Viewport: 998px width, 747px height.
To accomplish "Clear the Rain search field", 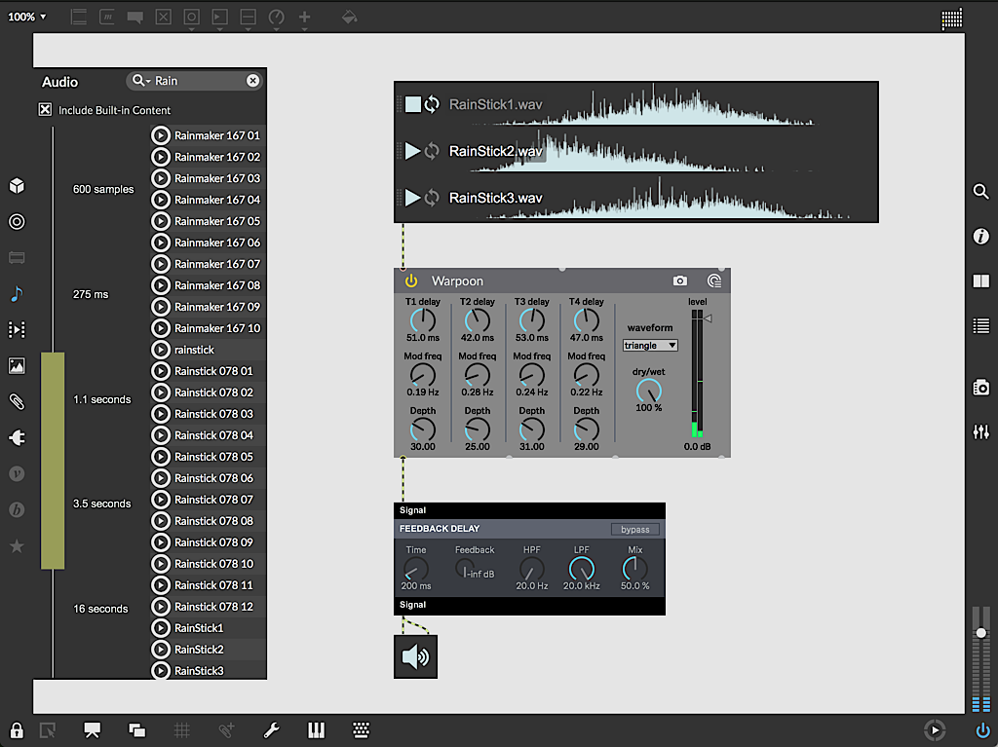I will [252, 81].
